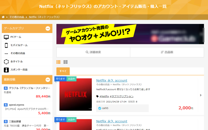Screen dimensions: 208x130
Task: Collapse the 最新投稿 panel
Action: click(48, 80)
